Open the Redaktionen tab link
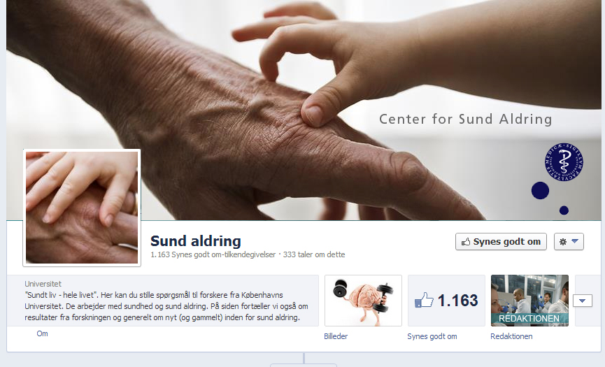This screenshot has width=605, height=367. click(x=511, y=336)
